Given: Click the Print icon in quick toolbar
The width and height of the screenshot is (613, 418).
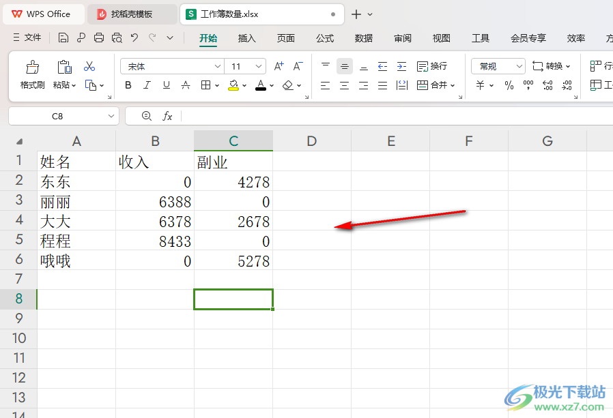Looking at the screenshot, I should click(x=99, y=38).
